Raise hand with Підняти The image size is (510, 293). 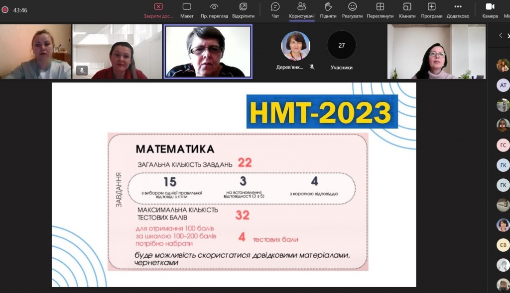tap(328, 11)
